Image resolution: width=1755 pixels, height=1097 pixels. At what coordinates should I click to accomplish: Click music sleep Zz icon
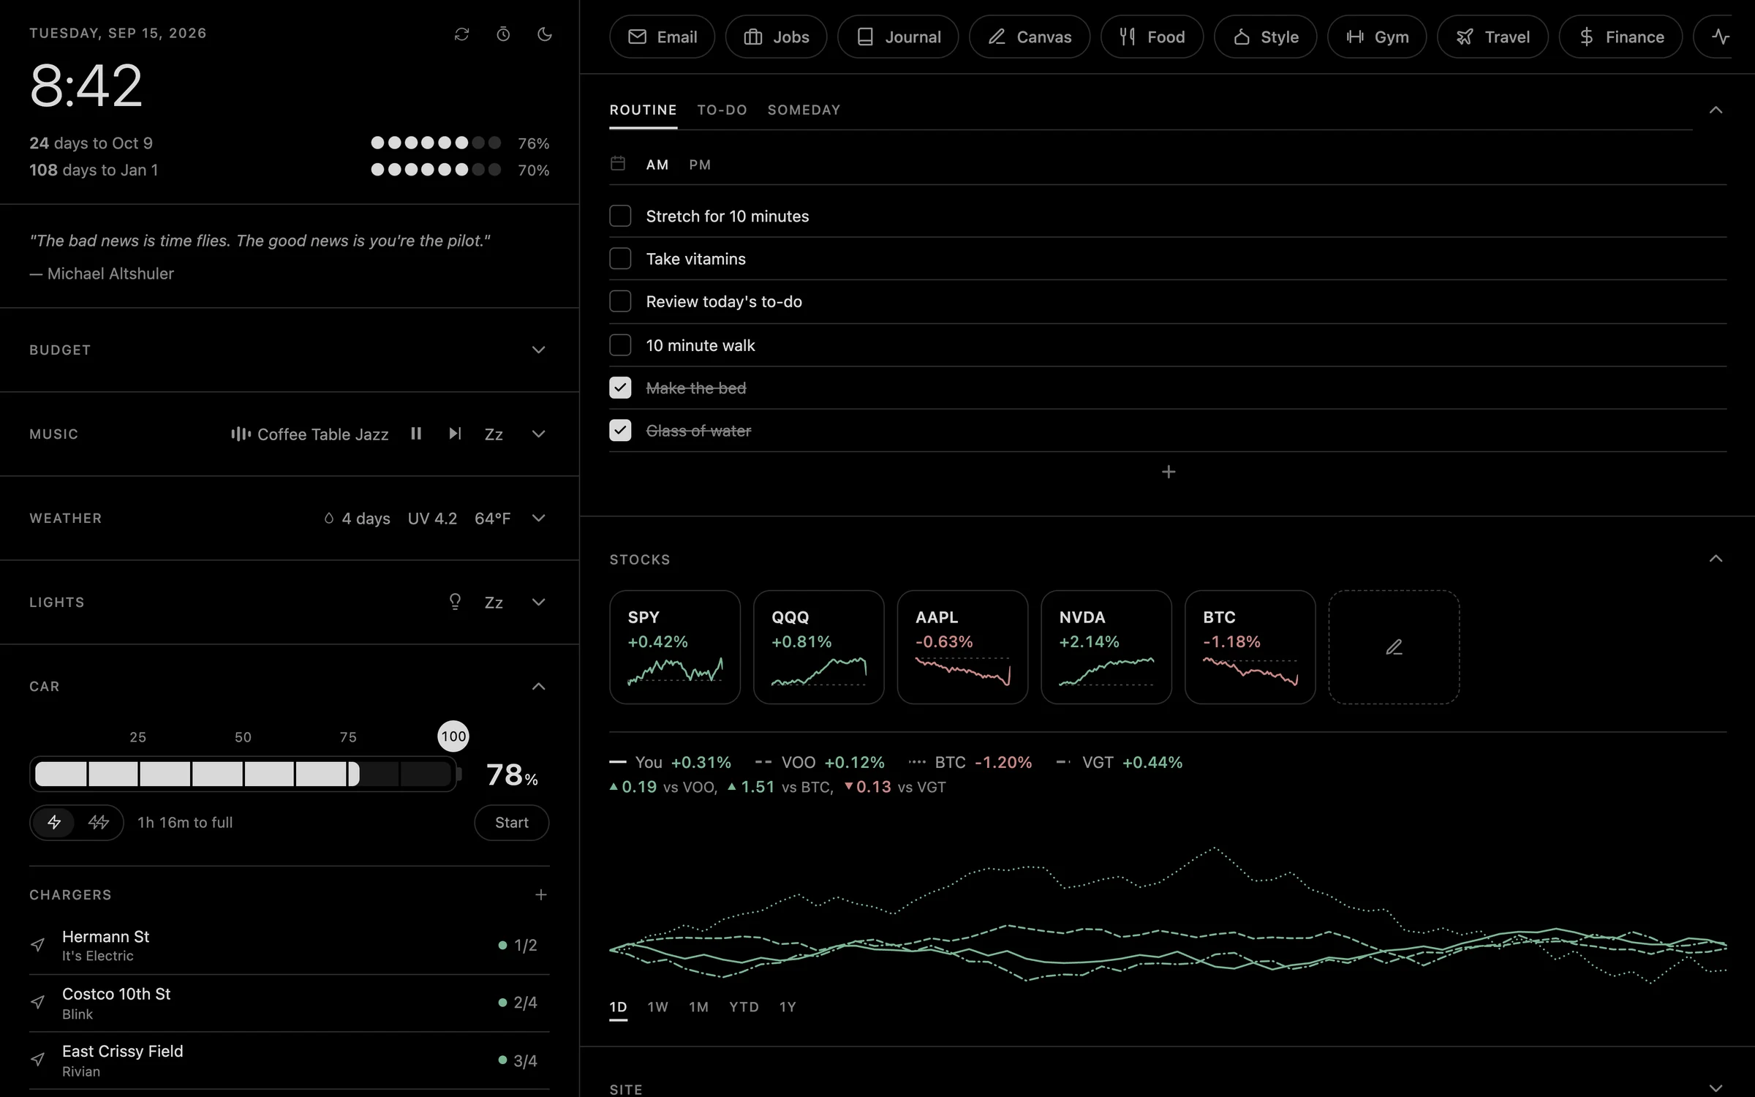(x=494, y=434)
